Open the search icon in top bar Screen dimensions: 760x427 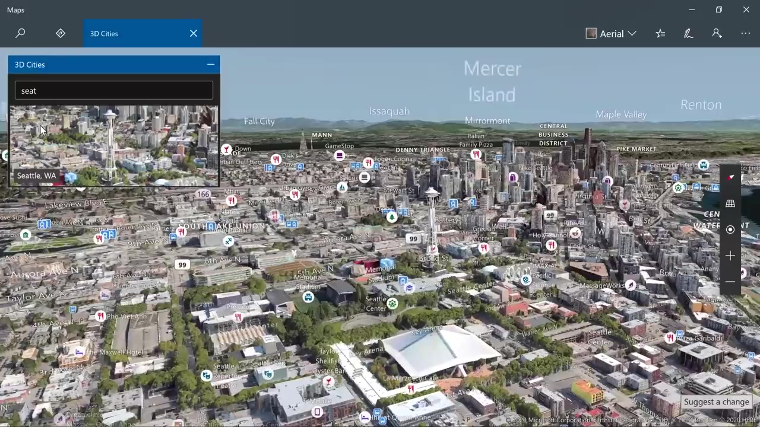20,33
